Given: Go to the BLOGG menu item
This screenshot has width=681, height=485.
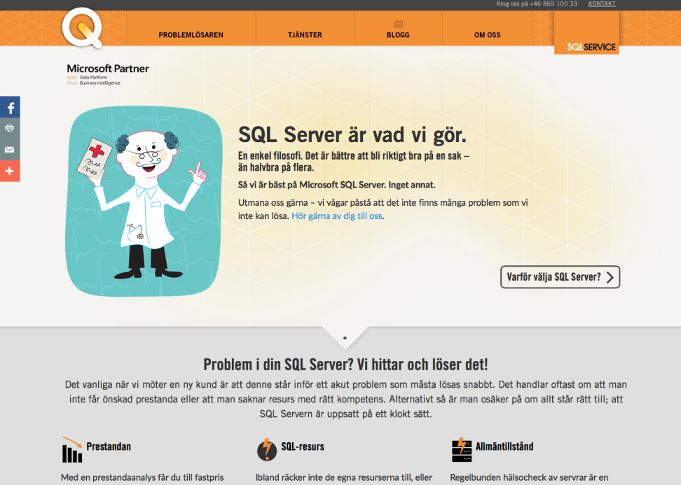Looking at the screenshot, I should click(398, 35).
